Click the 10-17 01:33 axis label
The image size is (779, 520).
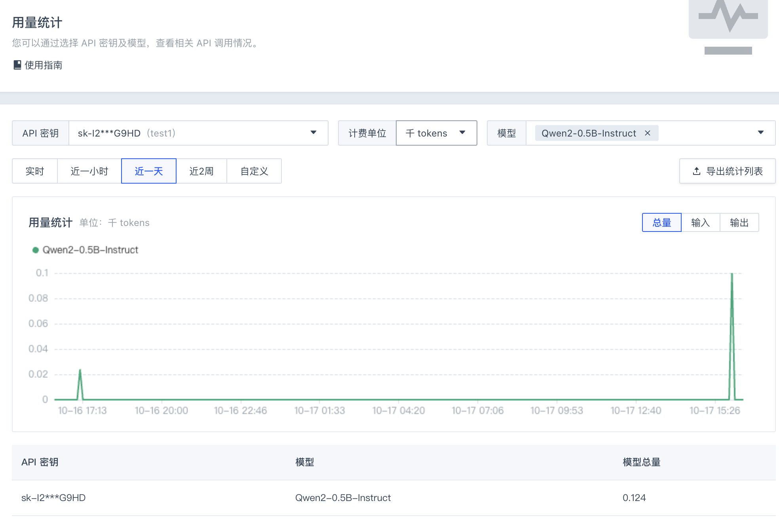[320, 410]
